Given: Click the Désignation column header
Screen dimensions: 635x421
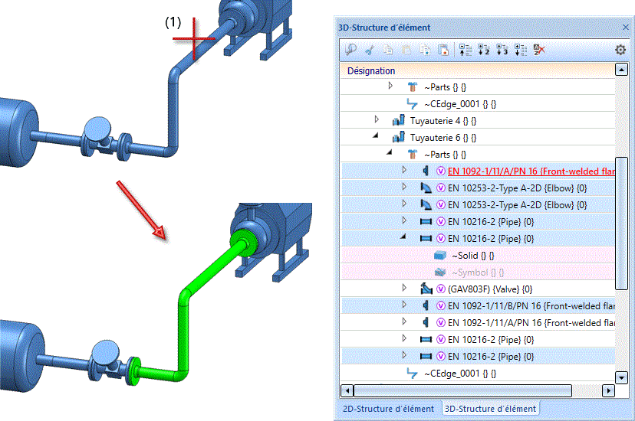Looking at the screenshot, I should (x=477, y=70).
